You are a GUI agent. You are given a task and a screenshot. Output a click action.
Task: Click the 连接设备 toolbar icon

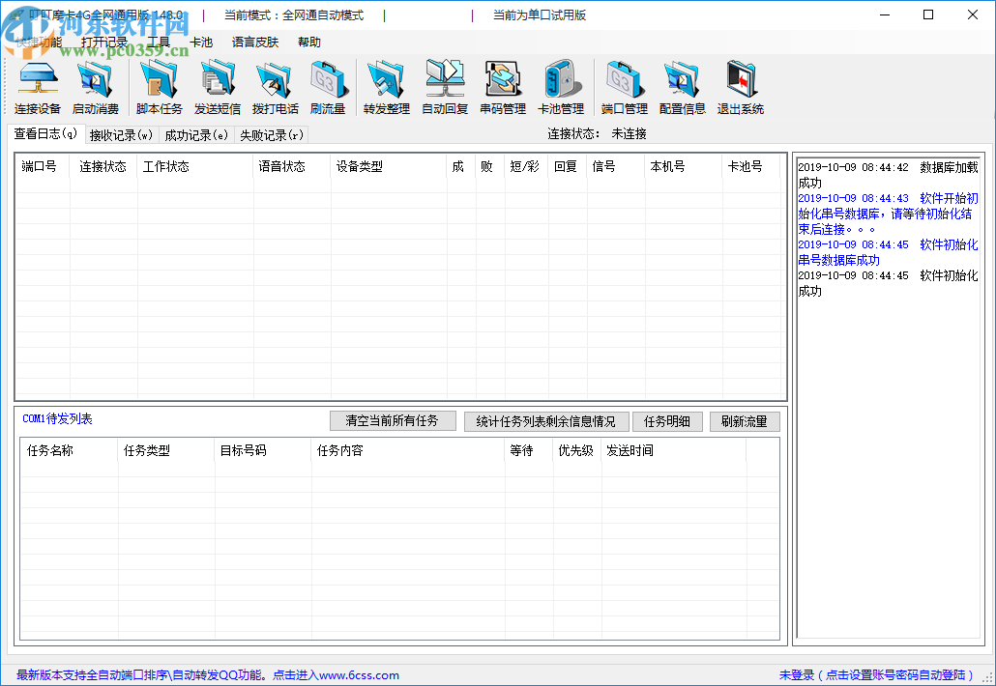coord(38,87)
